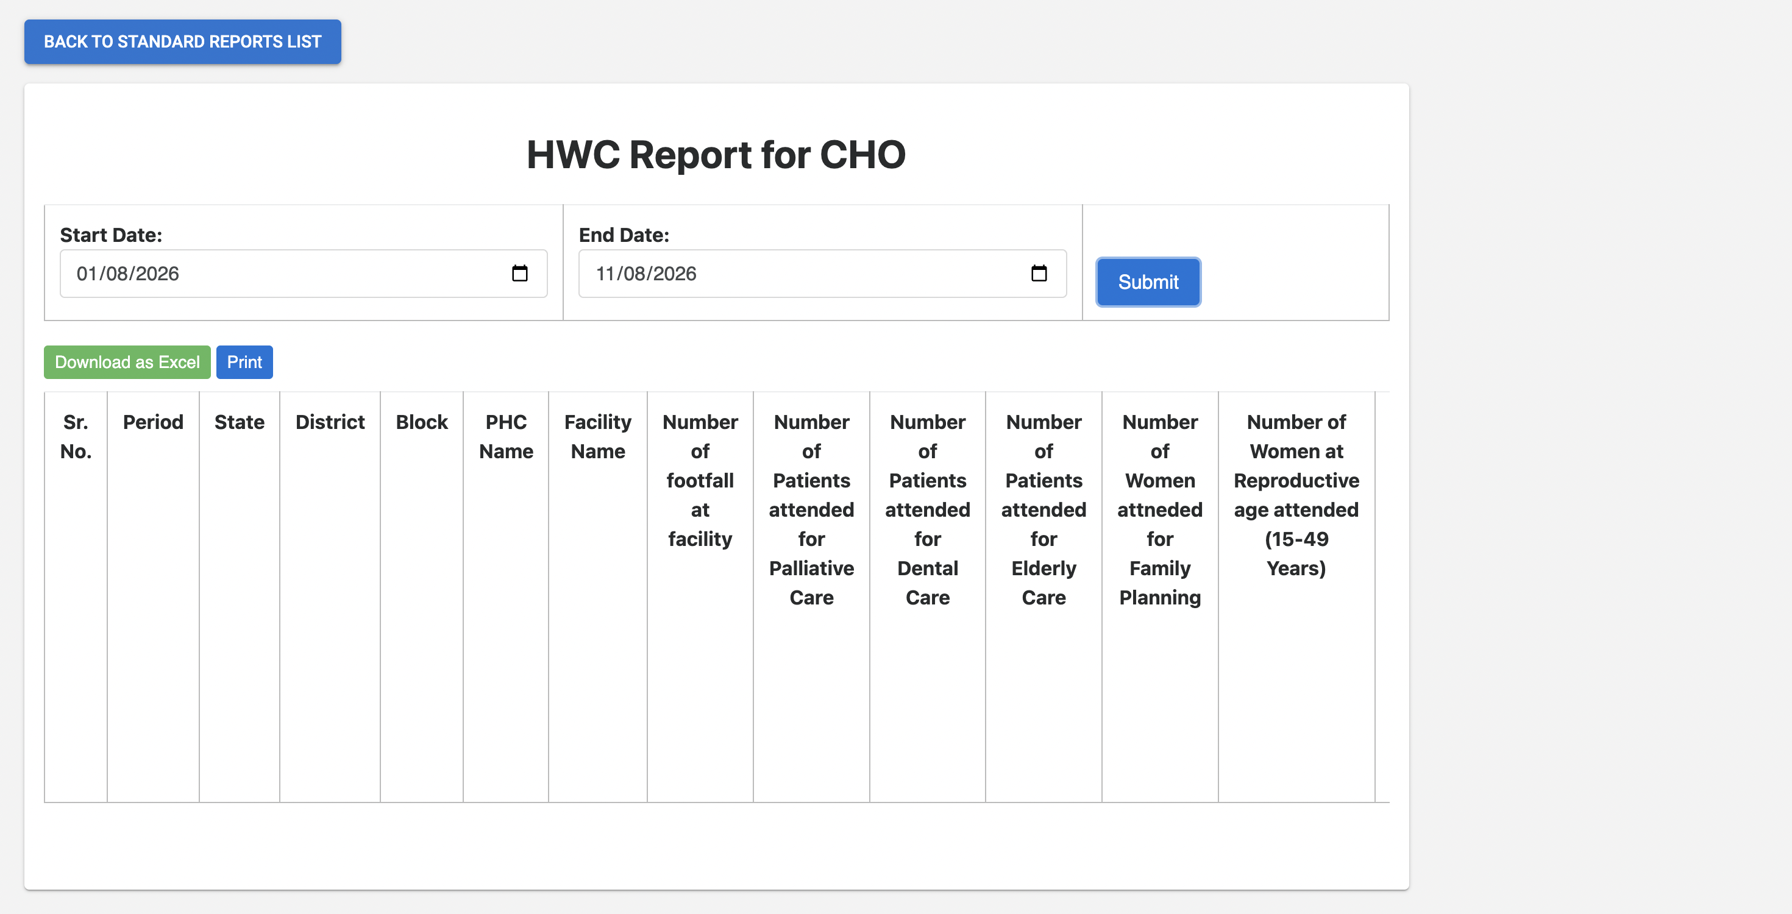Select the PHC Name column header
The width and height of the screenshot is (1792, 914).
tap(506, 437)
